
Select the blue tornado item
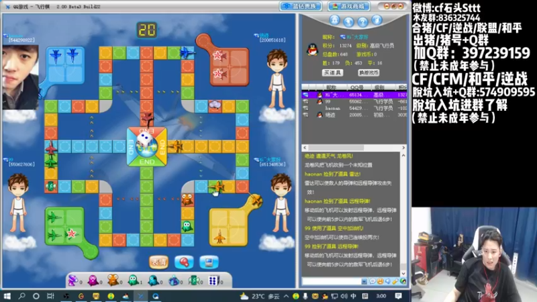pos(173,281)
